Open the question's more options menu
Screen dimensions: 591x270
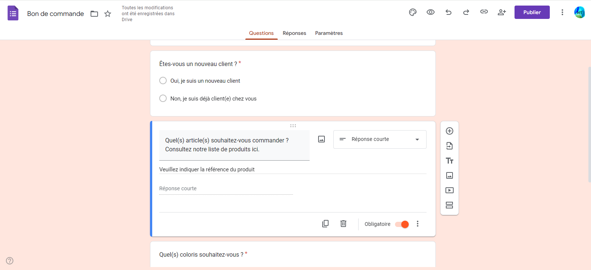click(418, 224)
